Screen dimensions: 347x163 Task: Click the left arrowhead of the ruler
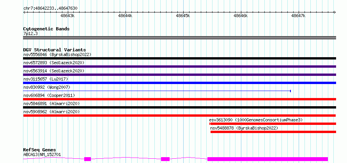pos(24,12)
